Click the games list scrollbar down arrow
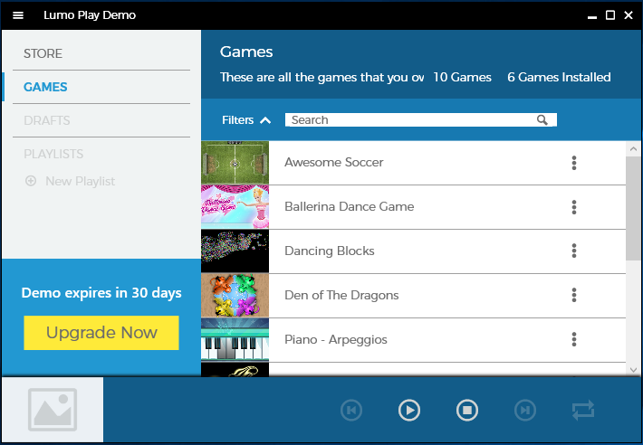This screenshot has width=643, height=445. (633, 369)
